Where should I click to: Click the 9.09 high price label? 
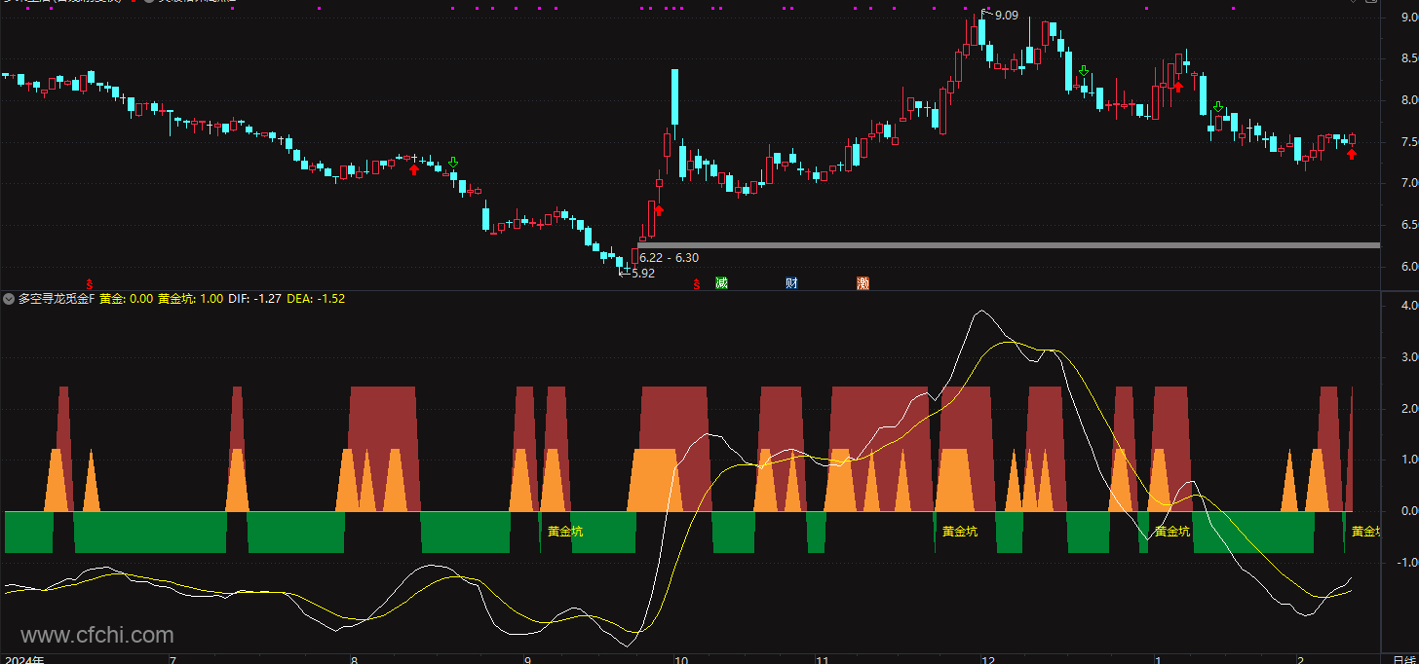point(1007,15)
